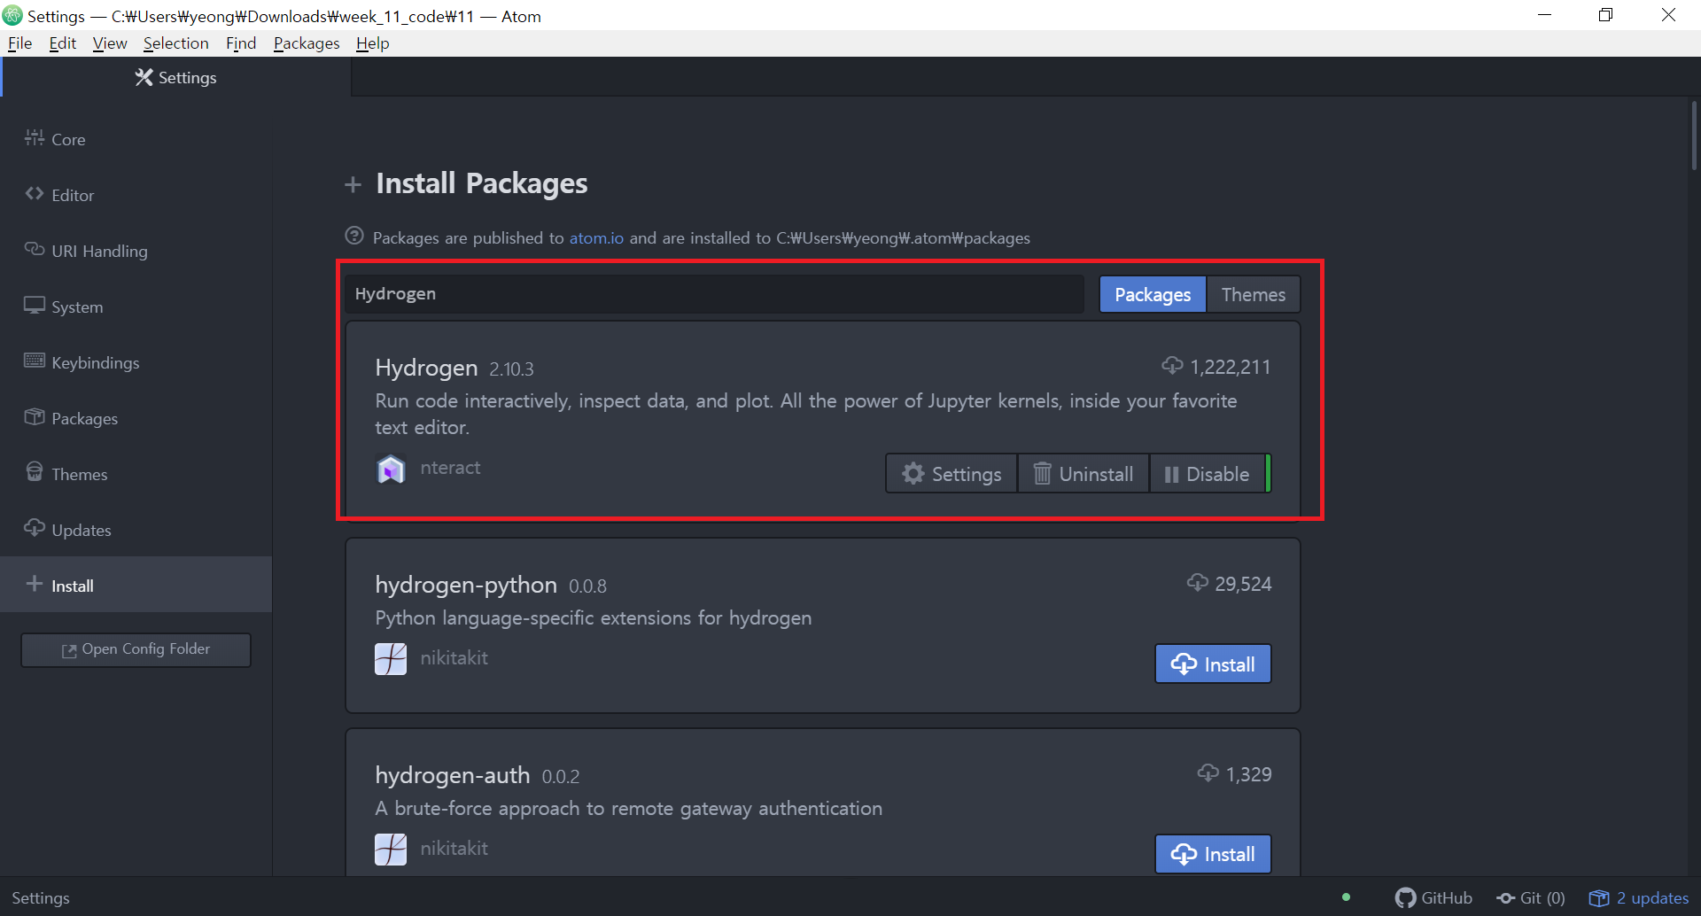Open GitHub panel from status bar
This screenshot has width=1701, height=916.
coord(1433,897)
